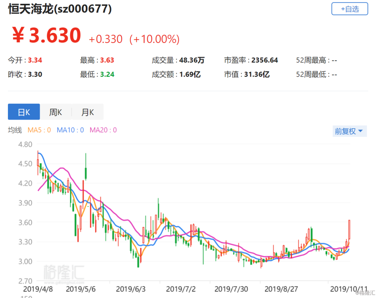The image size is (378, 298).
Task: Toggle the MA5 moving average label
Action: [39, 130]
